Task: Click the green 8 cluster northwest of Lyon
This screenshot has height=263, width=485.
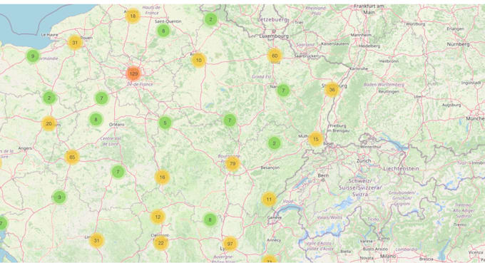Action: tap(210, 220)
